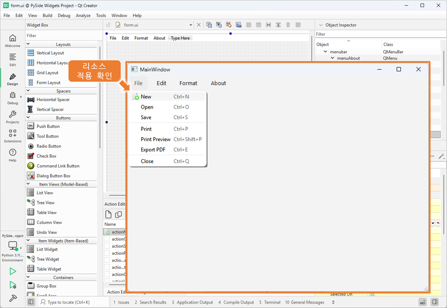Screen dimensions: 447x308
Task: Open the Search Results output pane
Action: click(150, 302)
